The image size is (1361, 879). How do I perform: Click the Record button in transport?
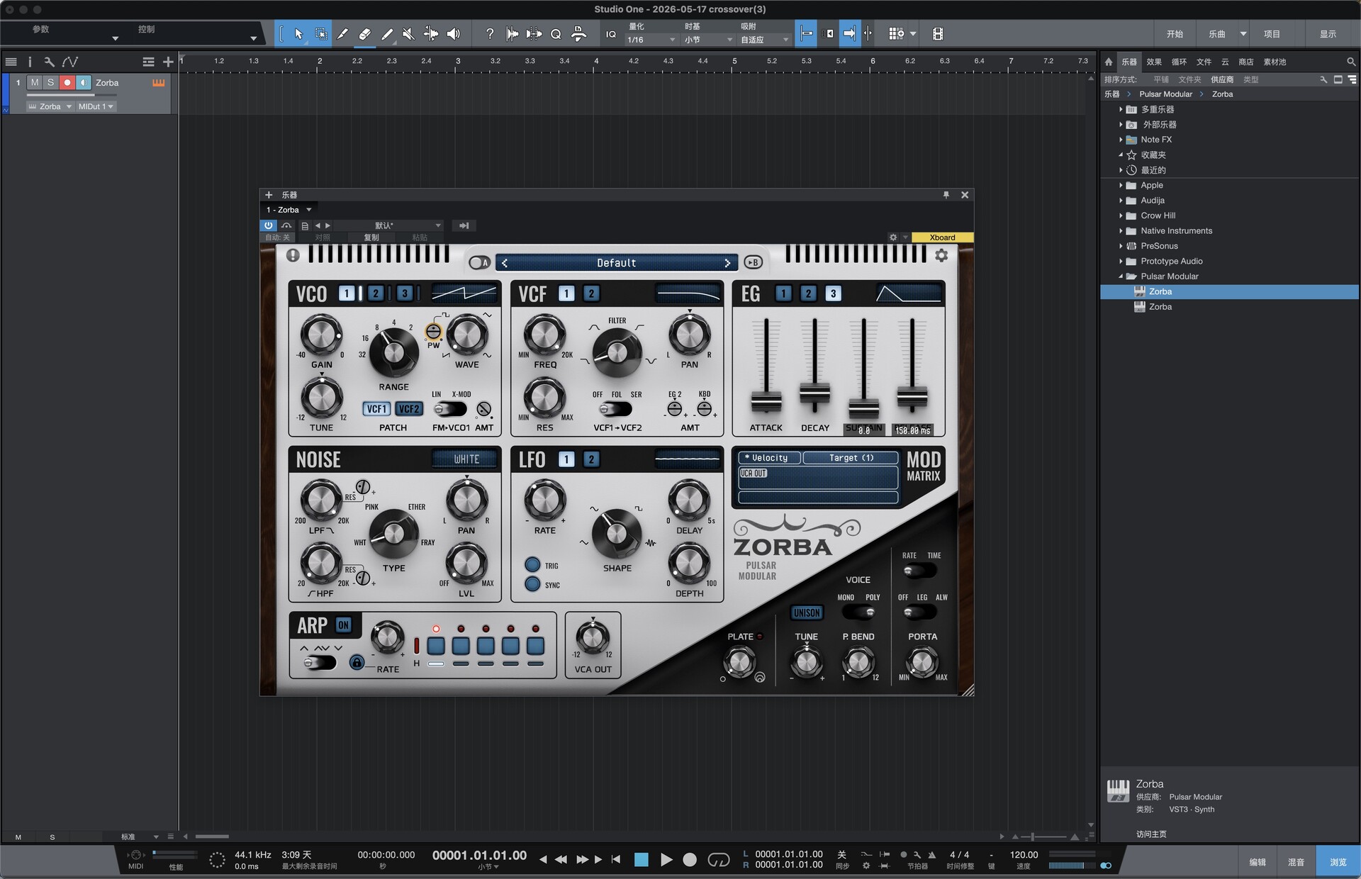(690, 860)
